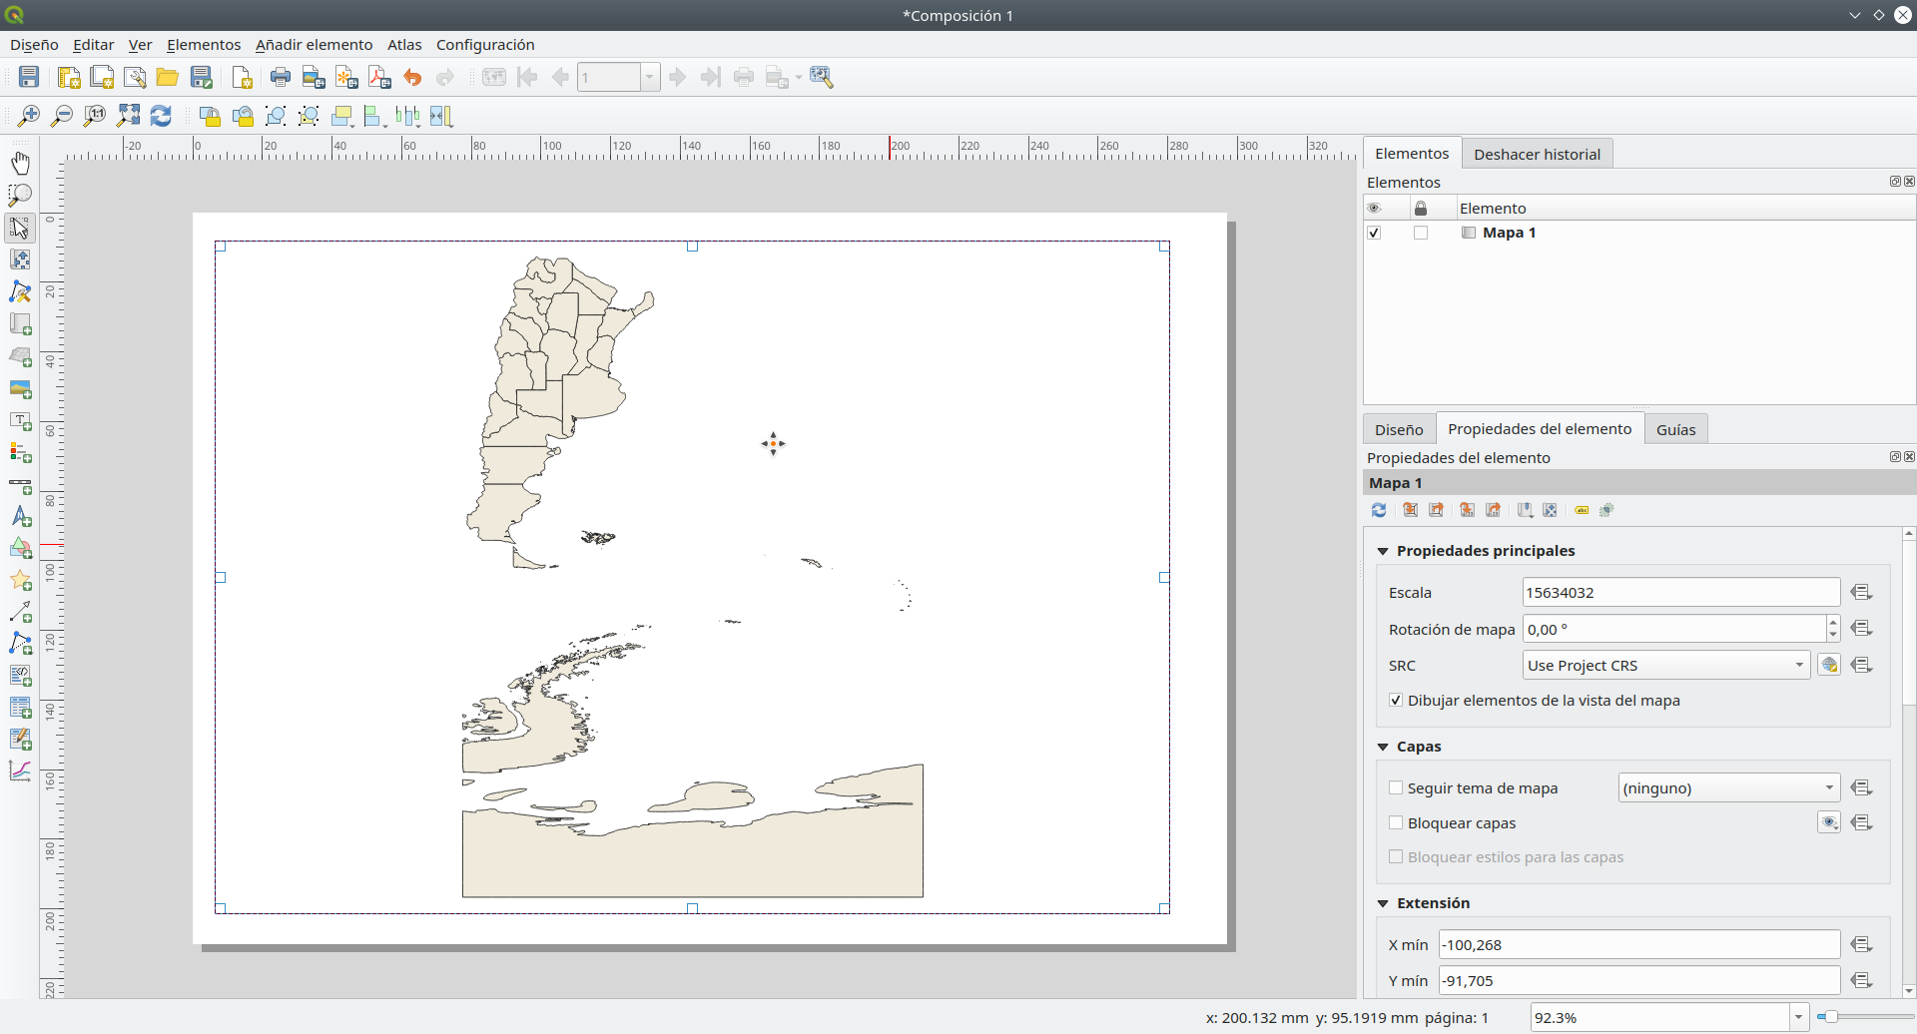The width and height of the screenshot is (1917, 1034).
Task: Enable Seguir tema de mapa
Action: click(1396, 787)
